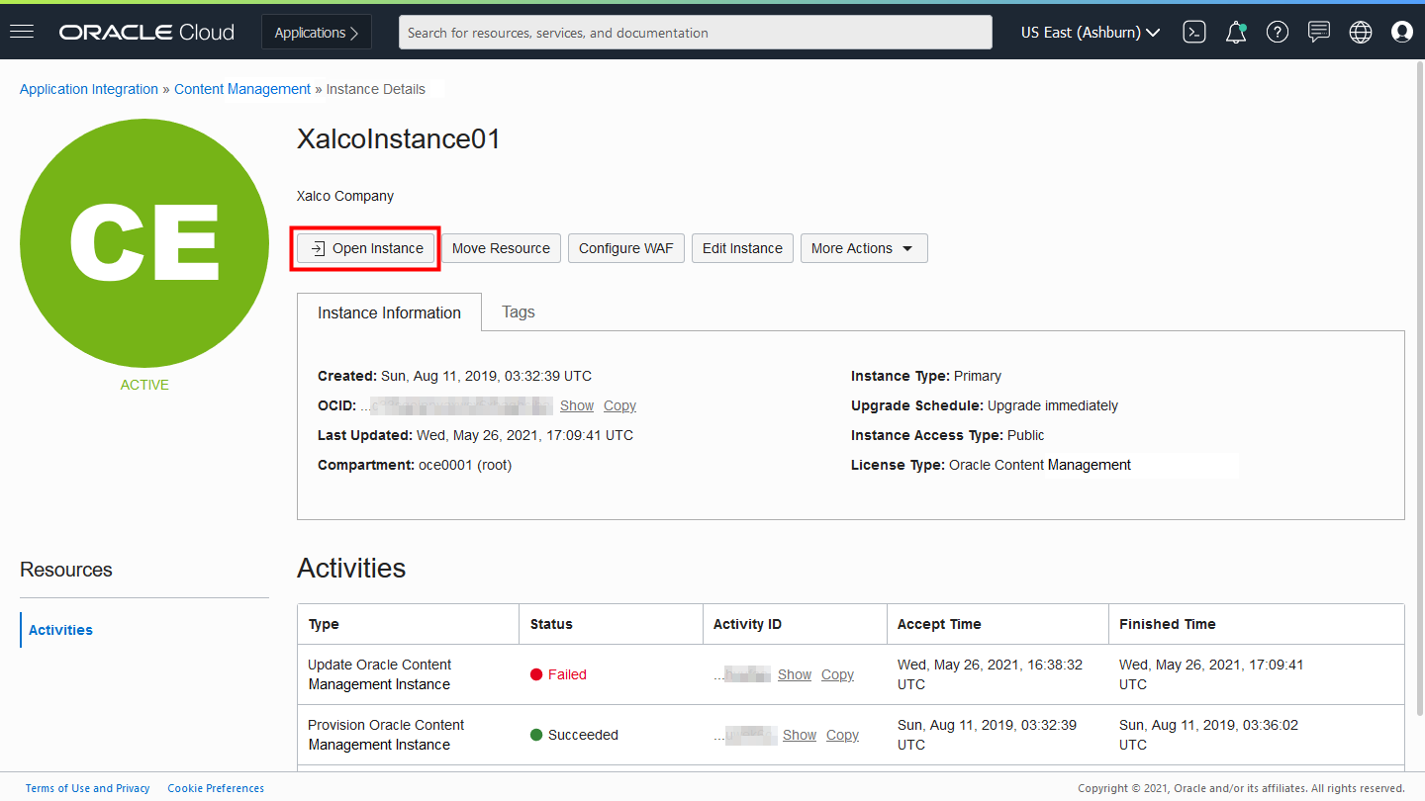Copy Activity ID of the Failed update

pyautogui.click(x=837, y=674)
